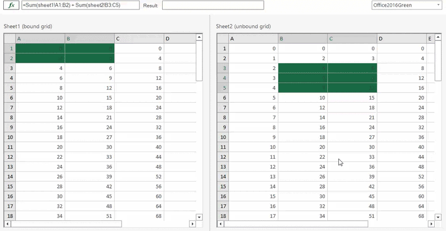Image resolution: width=446 pixels, height=231 pixels.
Task: Focus the formula text box with the Sum expression
Action: click(80, 5)
